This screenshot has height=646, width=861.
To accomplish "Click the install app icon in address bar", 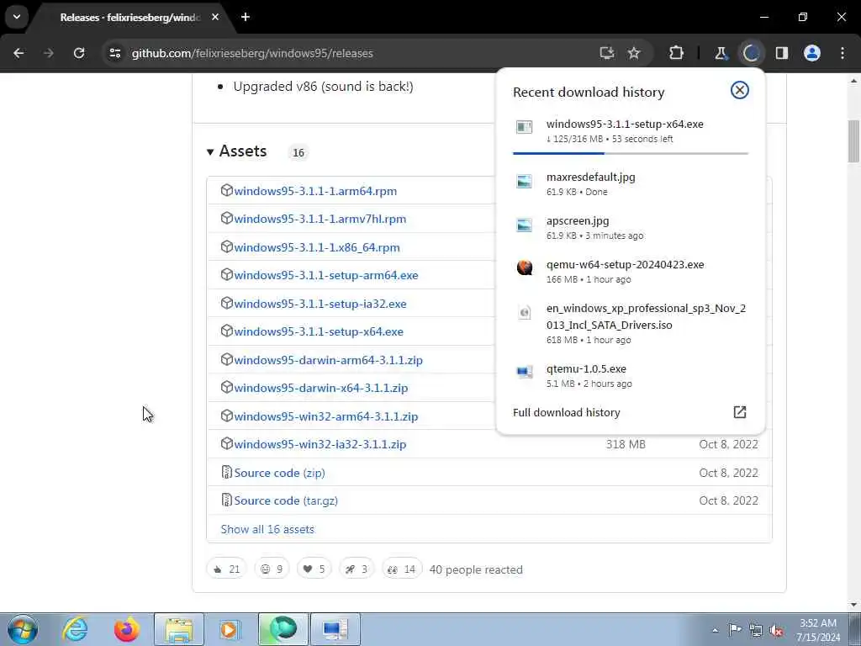I will (x=606, y=53).
